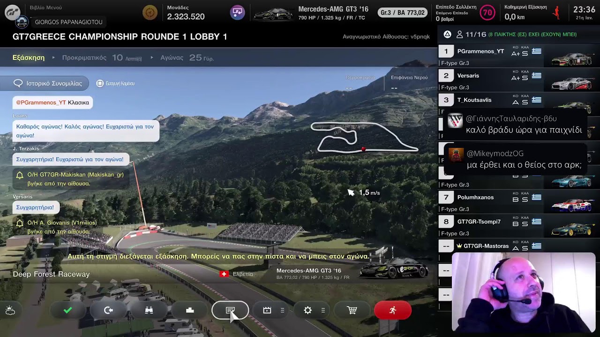Viewport: 600px width, 337px height.
Task: Click the car thumbnail in GT7GR-Tsompi7's row
Action: pos(572,229)
